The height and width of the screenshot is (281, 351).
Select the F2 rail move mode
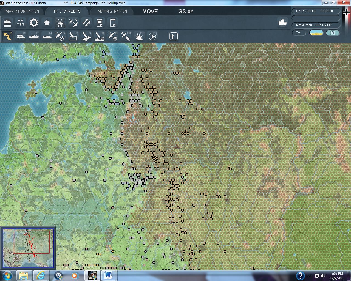click(21, 36)
